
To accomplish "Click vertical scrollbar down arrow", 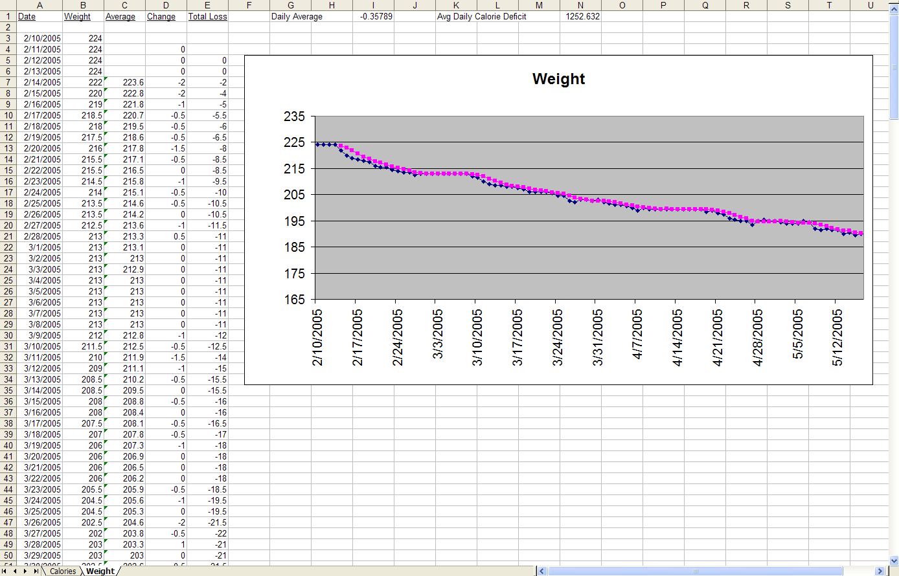I will (x=894, y=560).
